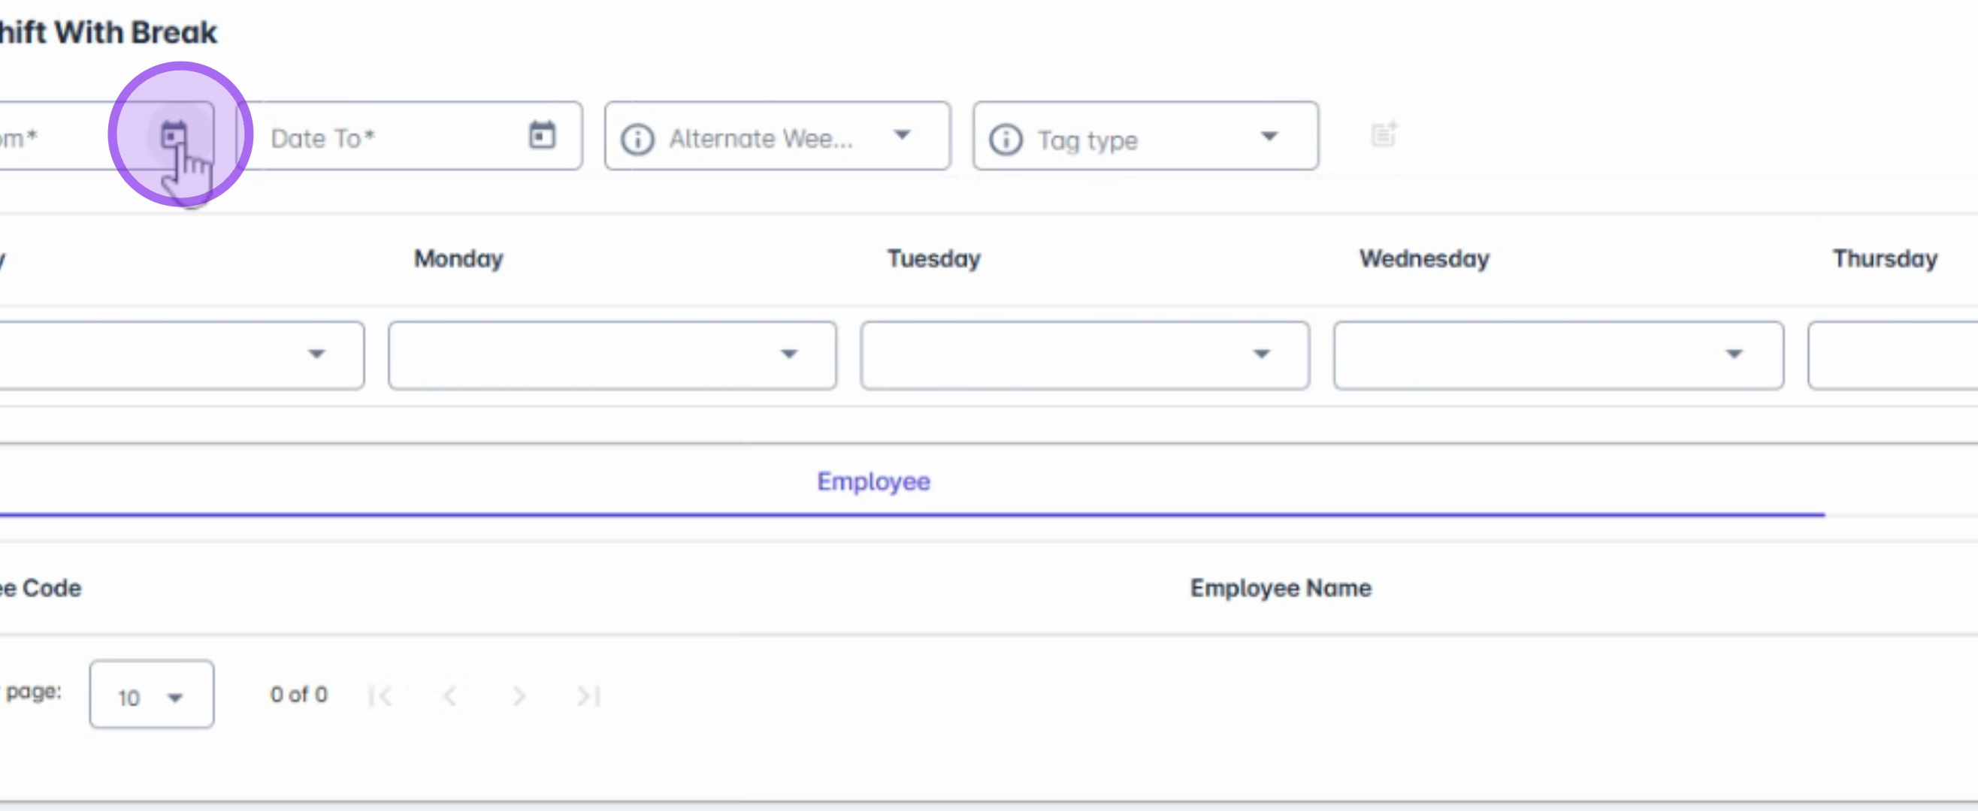Image resolution: width=1978 pixels, height=811 pixels.
Task: Change the items per page from 10
Action: (151, 695)
